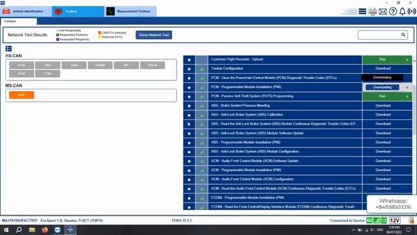Click the Downloading progress bar for PCM PMI
Screen dimensions: 417x235
point(382,87)
